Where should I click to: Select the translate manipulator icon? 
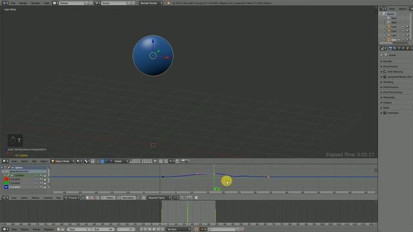point(103,161)
